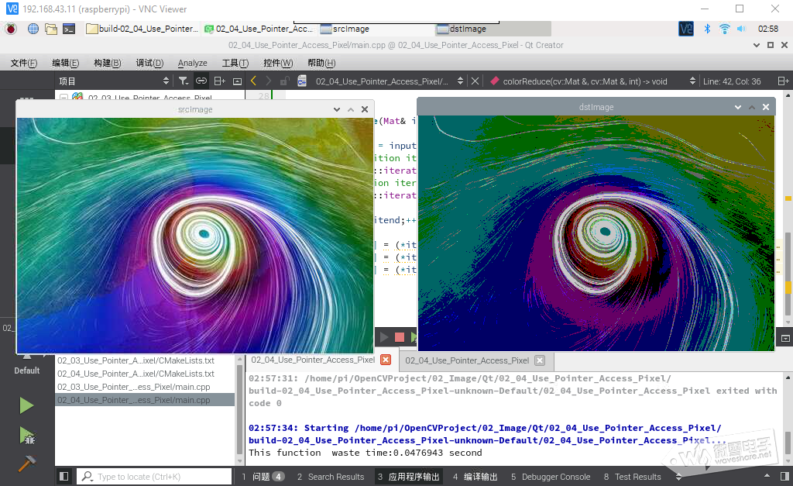793x486 pixels.
Task: Open the Raspberry Pi menu icon
Action: click(x=11, y=29)
